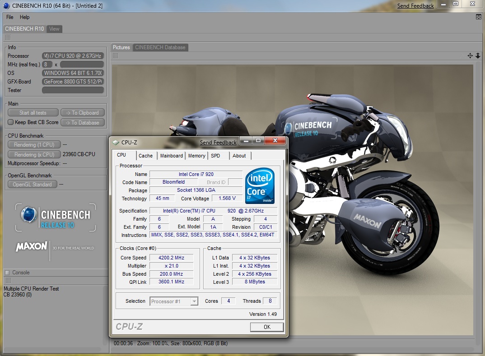The height and width of the screenshot is (356, 485).
Task: Click the Technology value 45 nm
Action: 163,198
